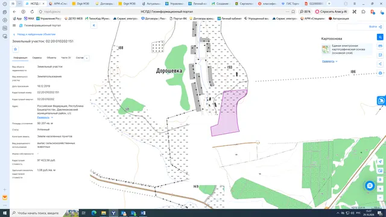
Task: Show more tabs with the tab overflow arrow
Action: point(87,58)
